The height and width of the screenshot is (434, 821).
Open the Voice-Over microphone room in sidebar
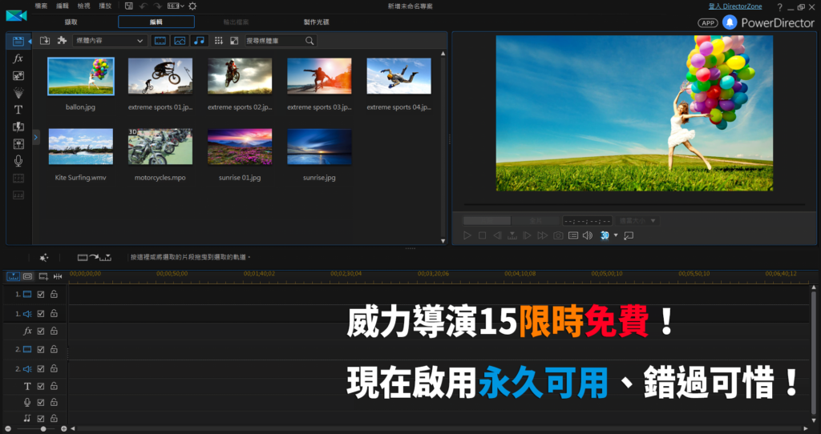tap(18, 161)
